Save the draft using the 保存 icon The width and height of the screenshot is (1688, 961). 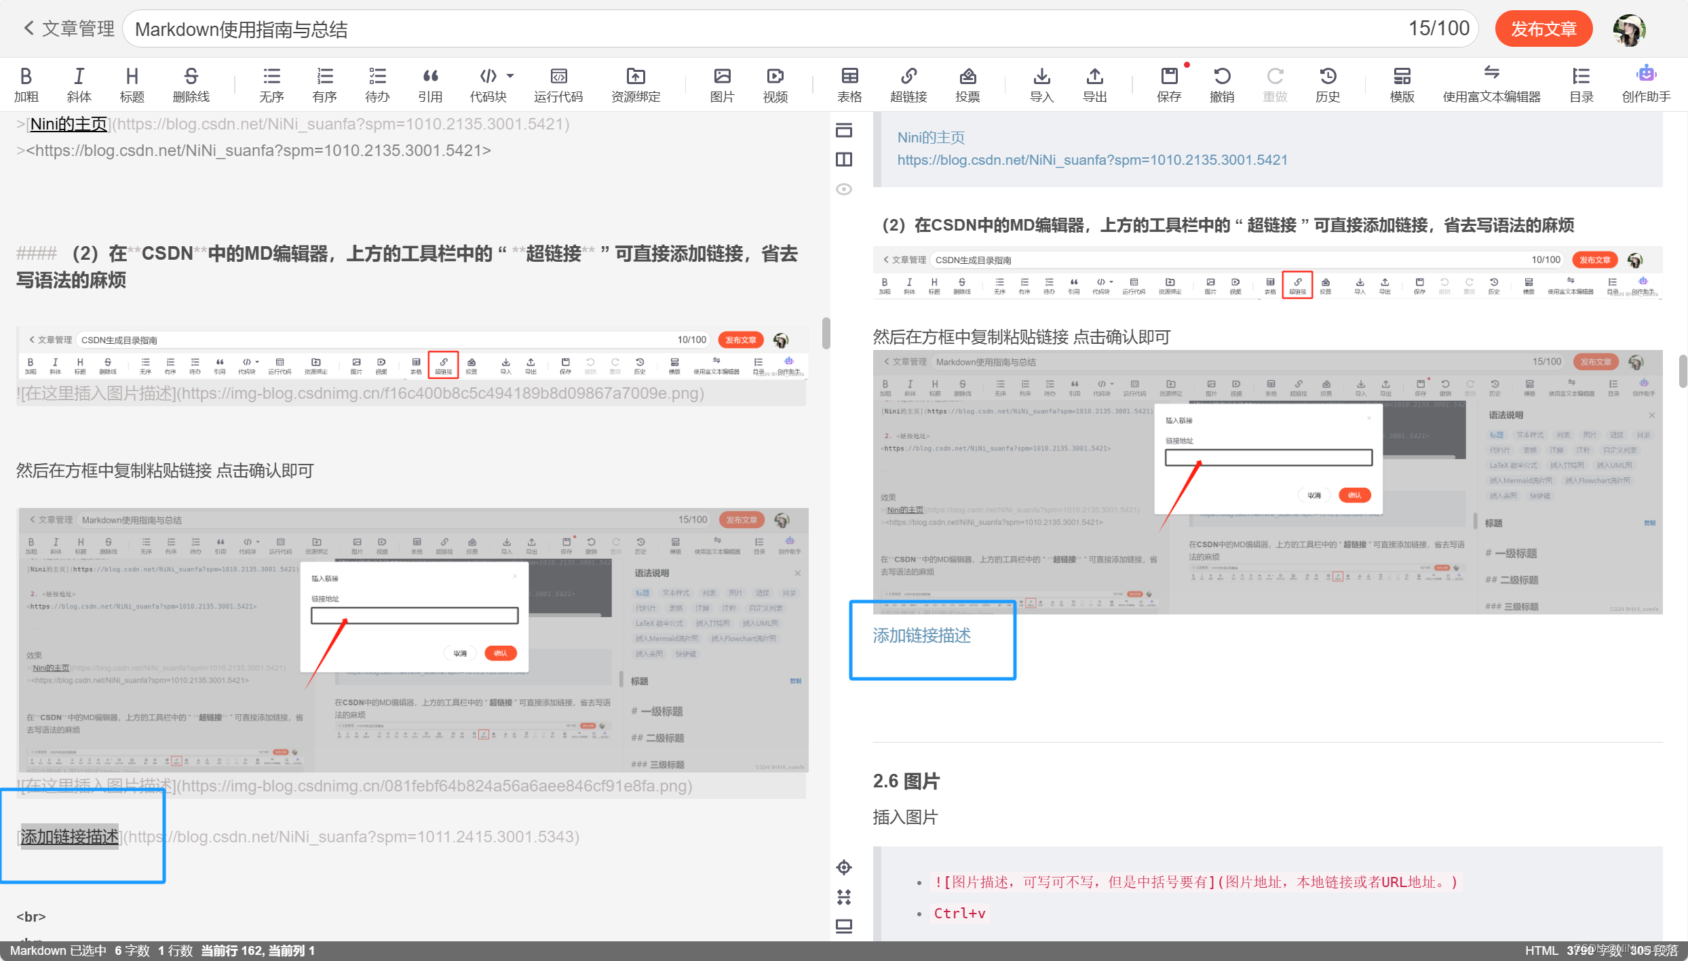pos(1169,83)
